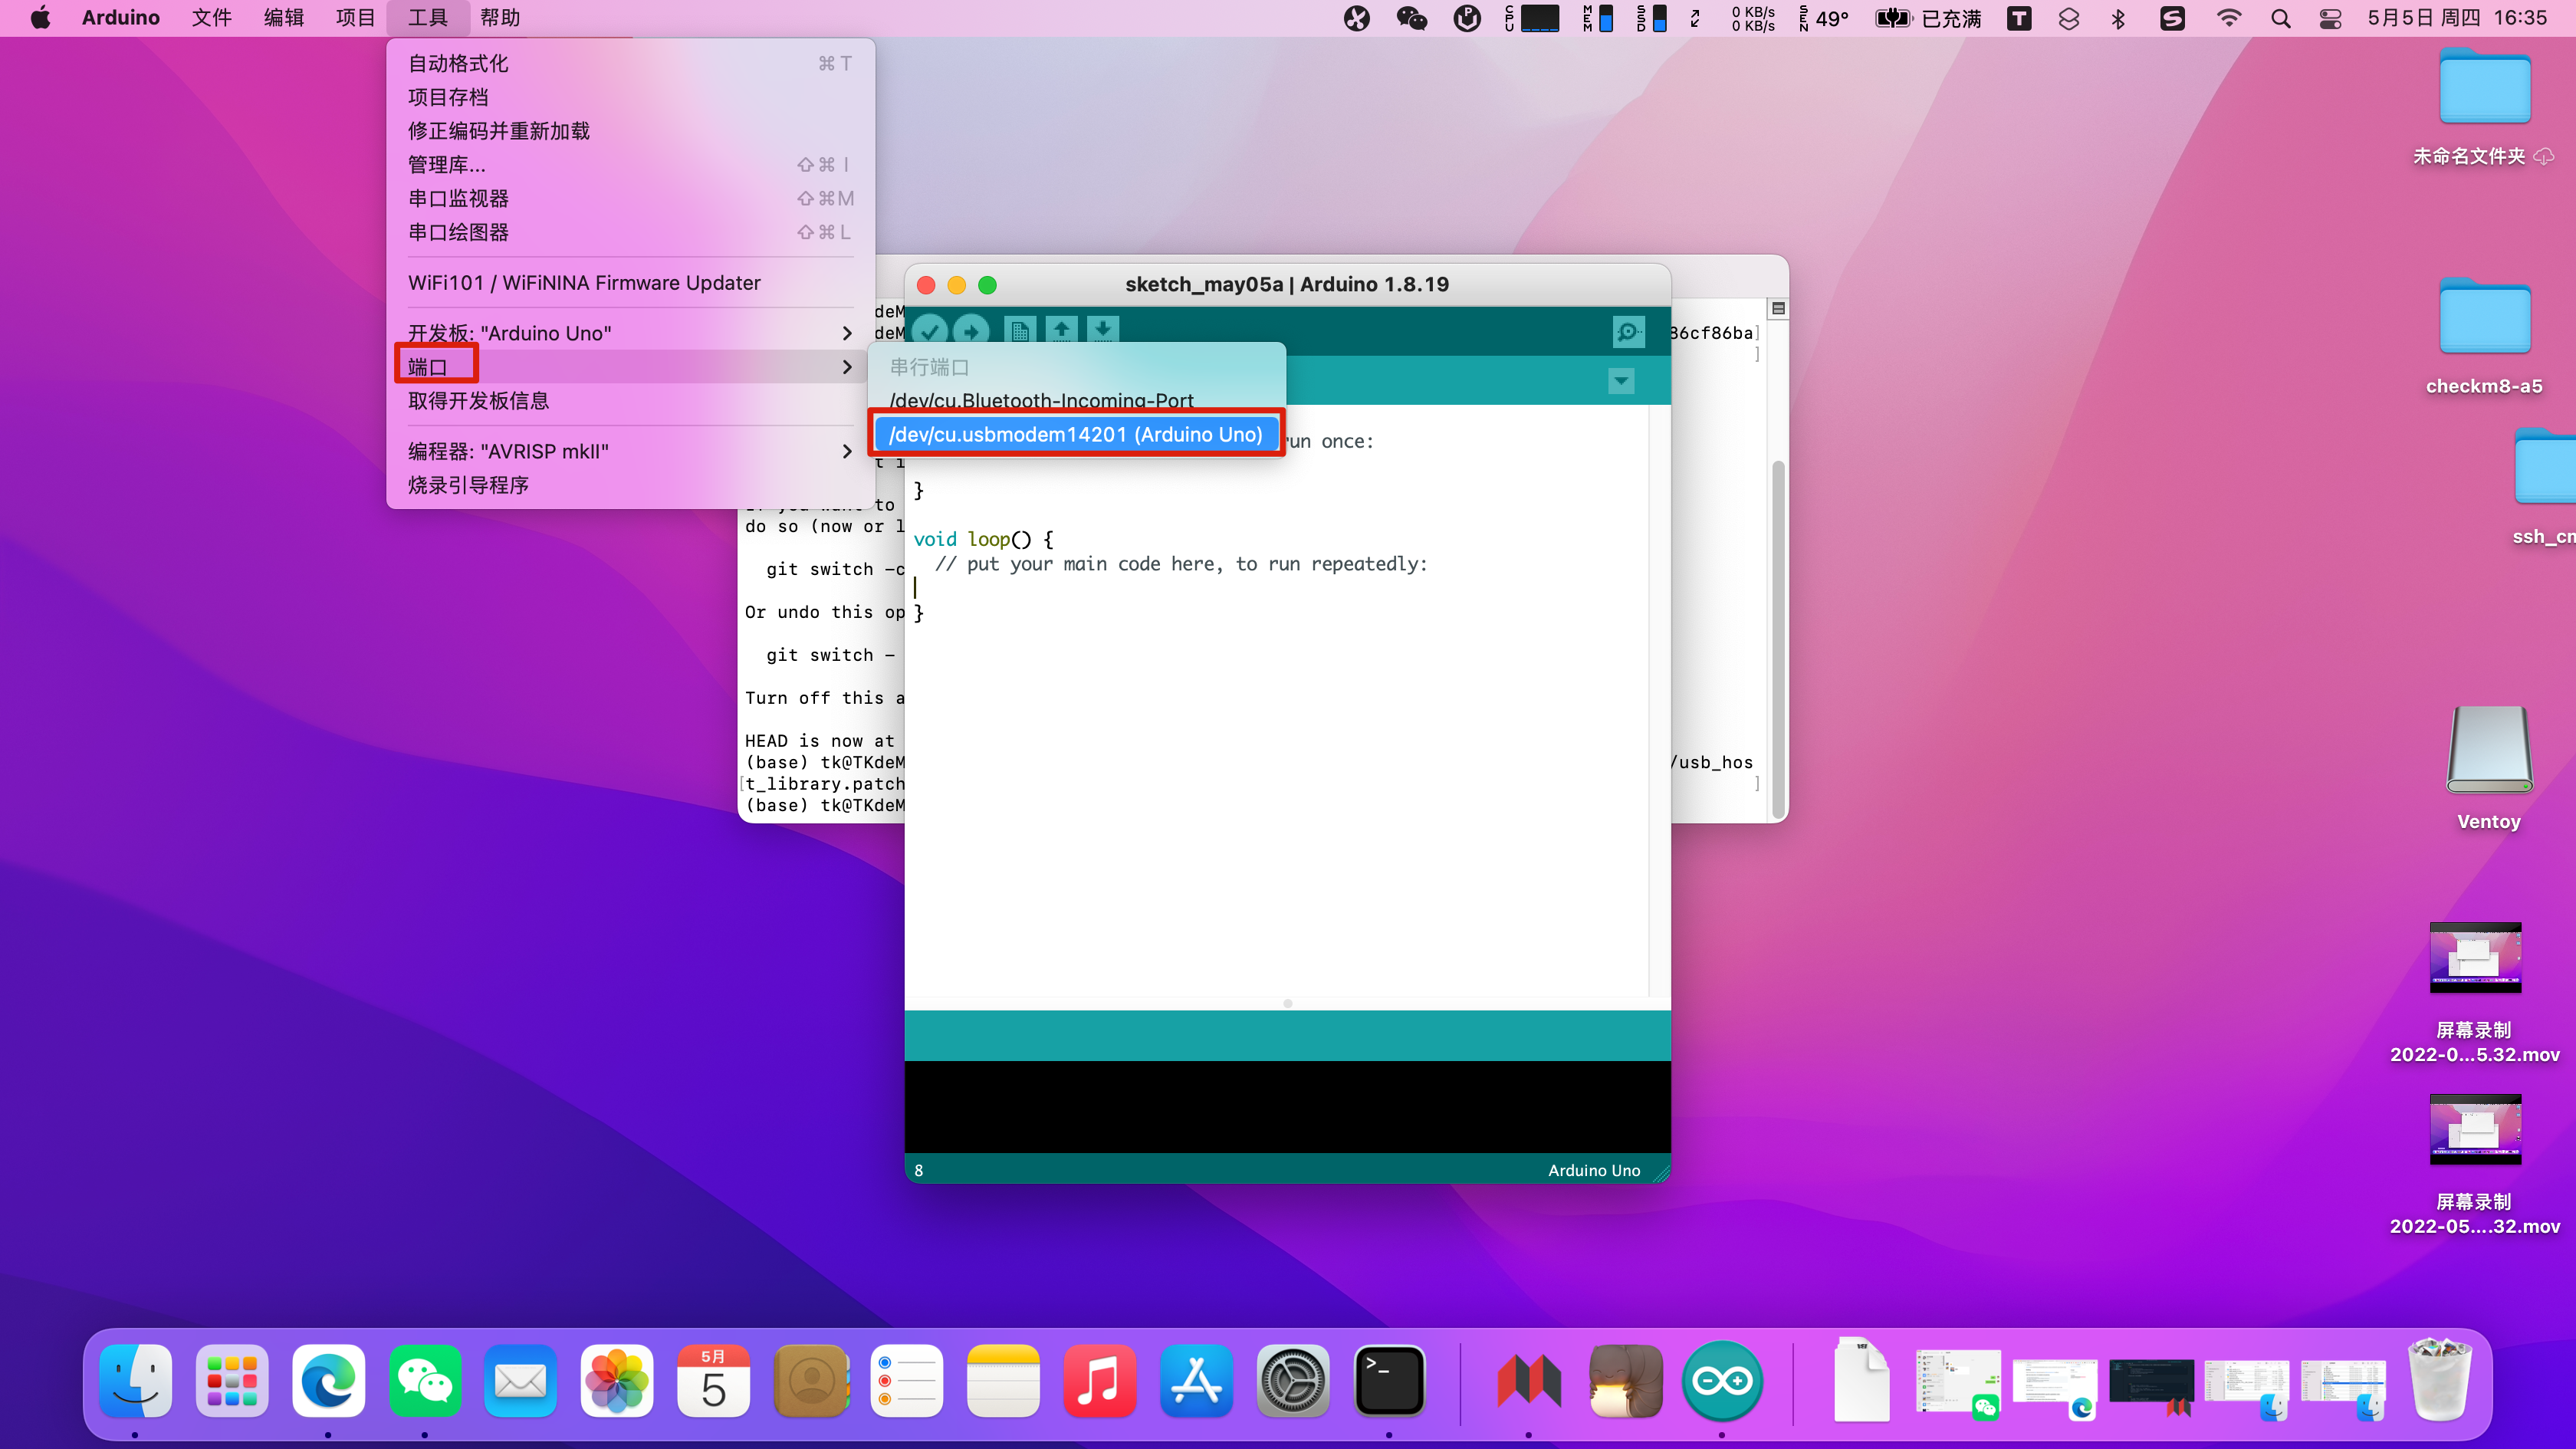Open the 帮助 menu
This screenshot has width=2576, height=1449.
(499, 18)
